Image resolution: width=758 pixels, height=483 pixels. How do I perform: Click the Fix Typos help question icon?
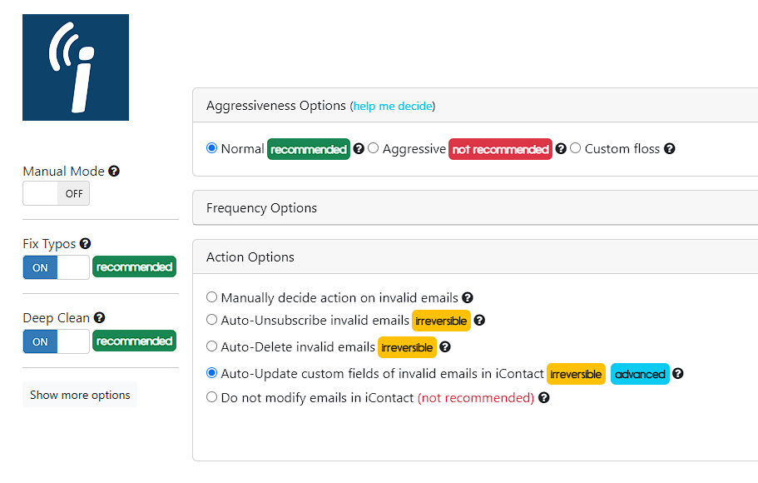tap(85, 243)
